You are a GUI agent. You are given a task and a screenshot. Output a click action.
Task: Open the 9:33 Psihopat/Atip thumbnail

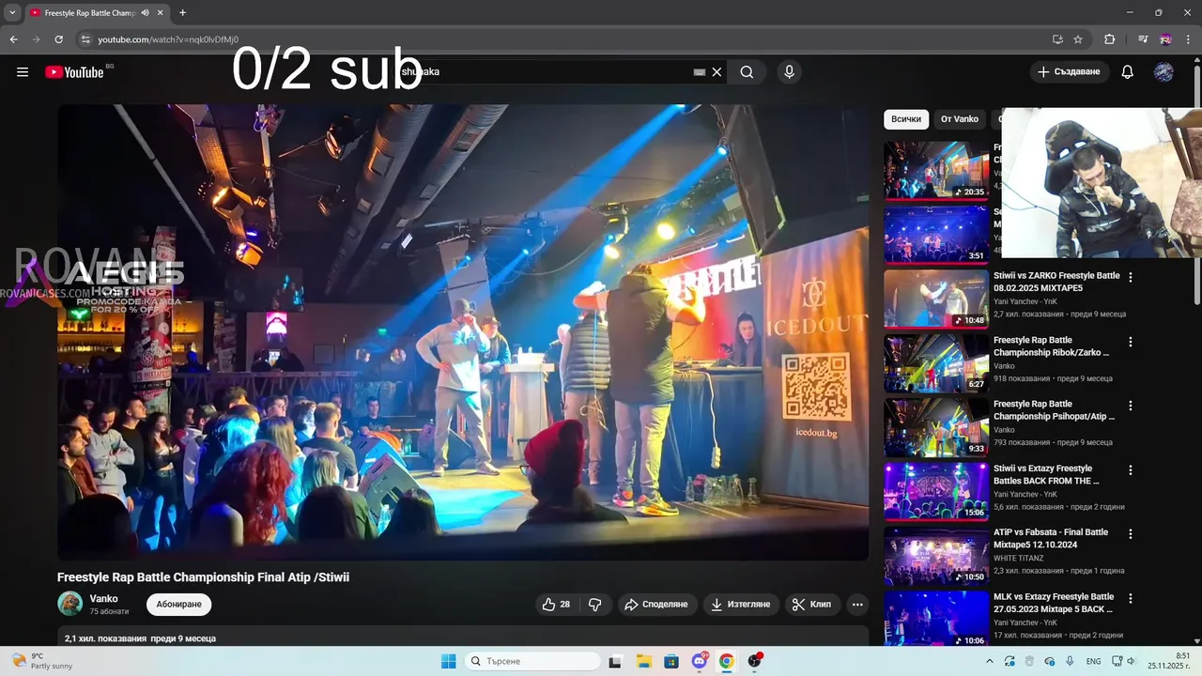(936, 427)
